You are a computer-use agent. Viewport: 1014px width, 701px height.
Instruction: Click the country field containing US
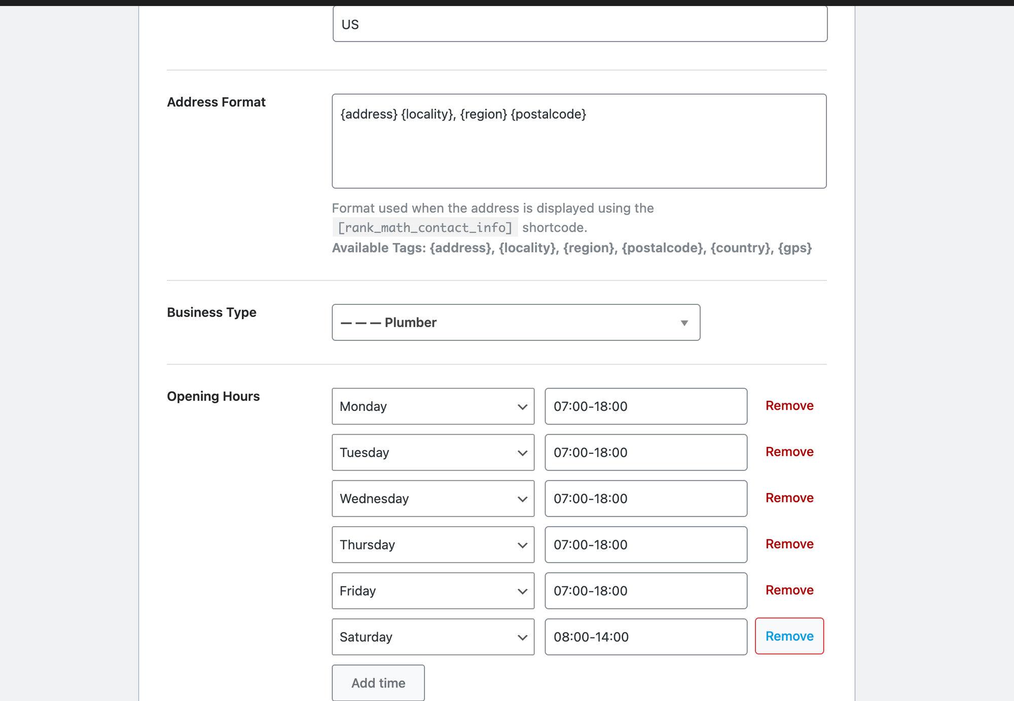(580, 24)
